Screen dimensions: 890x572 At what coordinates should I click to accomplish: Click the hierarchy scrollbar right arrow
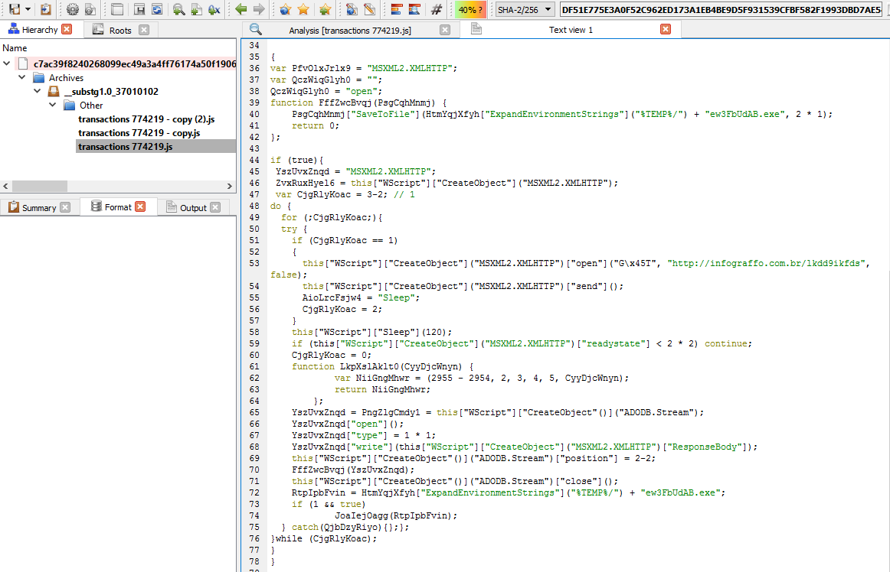tap(229, 186)
